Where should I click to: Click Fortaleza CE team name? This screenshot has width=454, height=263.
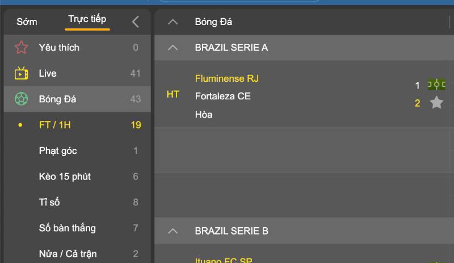click(x=222, y=96)
